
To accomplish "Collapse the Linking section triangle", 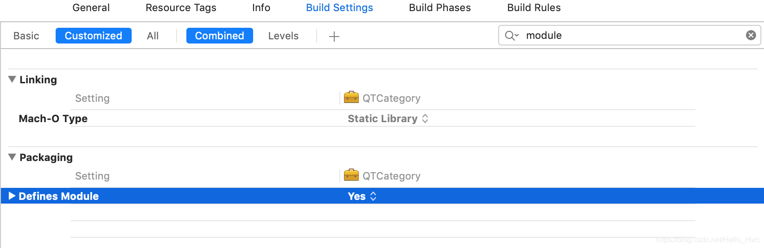I will click(x=12, y=80).
